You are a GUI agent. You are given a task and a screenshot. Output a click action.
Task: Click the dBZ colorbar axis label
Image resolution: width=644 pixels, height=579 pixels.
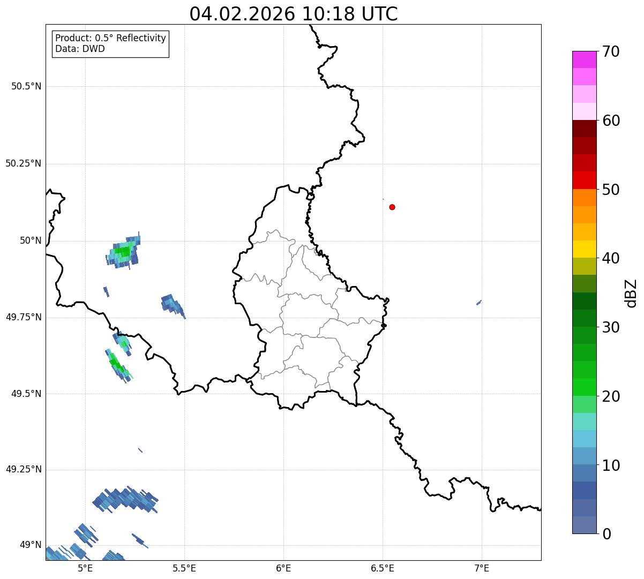(631, 293)
